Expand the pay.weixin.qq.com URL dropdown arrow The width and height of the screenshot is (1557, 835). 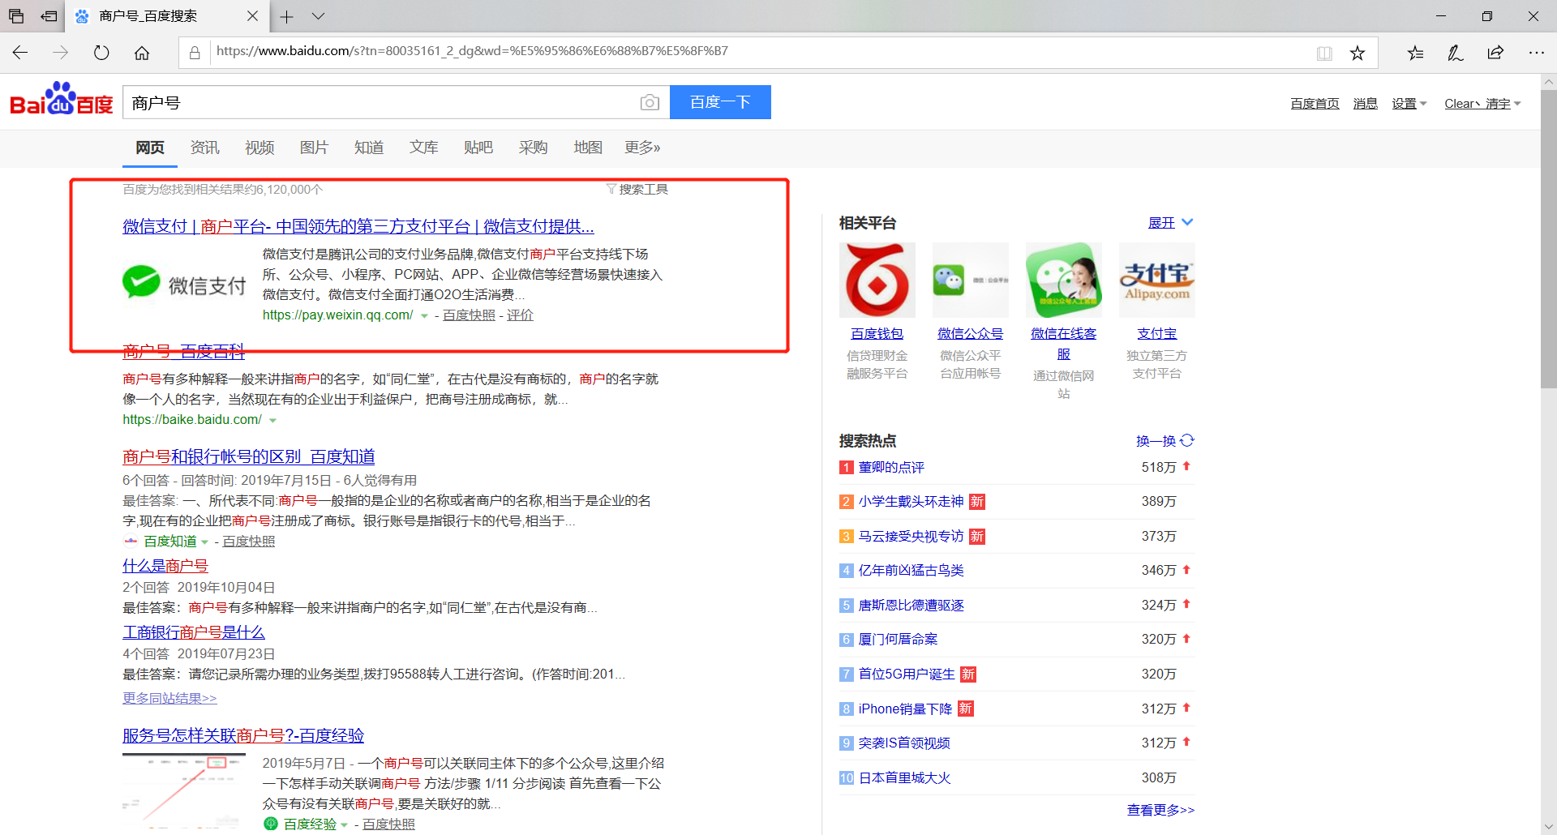coord(424,315)
